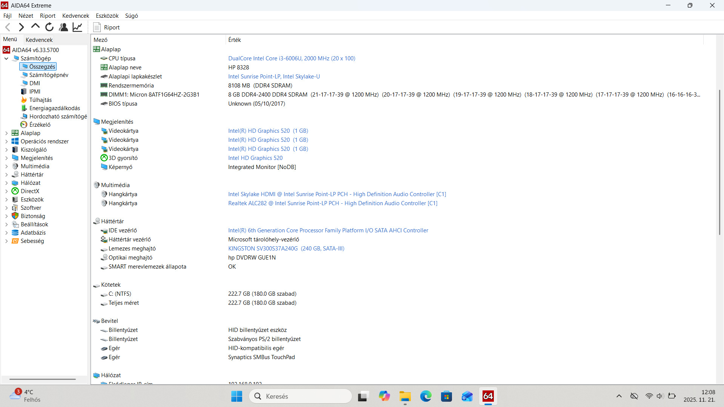Open Outlook from the taskbar
Viewport: 724px width, 407px height.
coord(467,396)
